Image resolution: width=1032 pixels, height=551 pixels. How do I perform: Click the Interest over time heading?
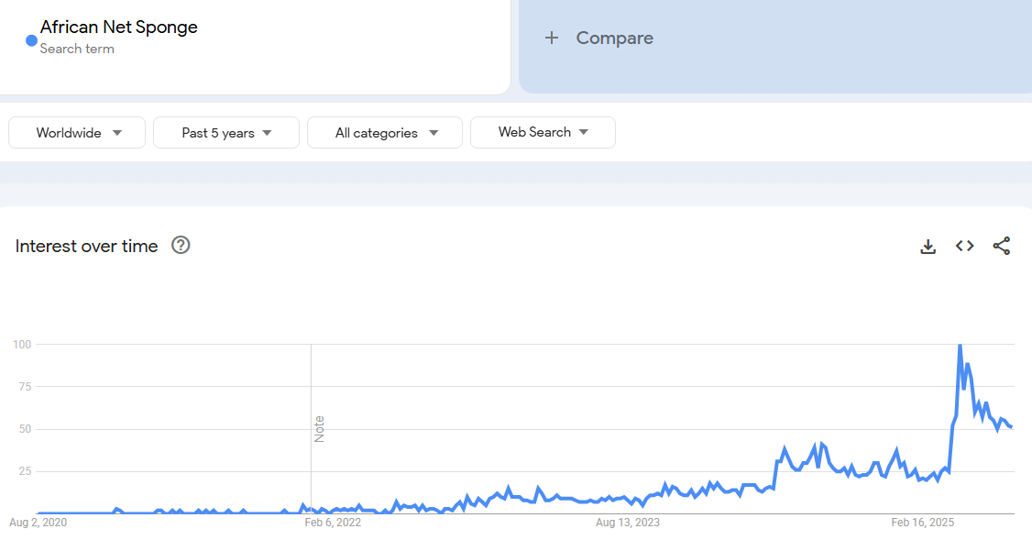[87, 246]
